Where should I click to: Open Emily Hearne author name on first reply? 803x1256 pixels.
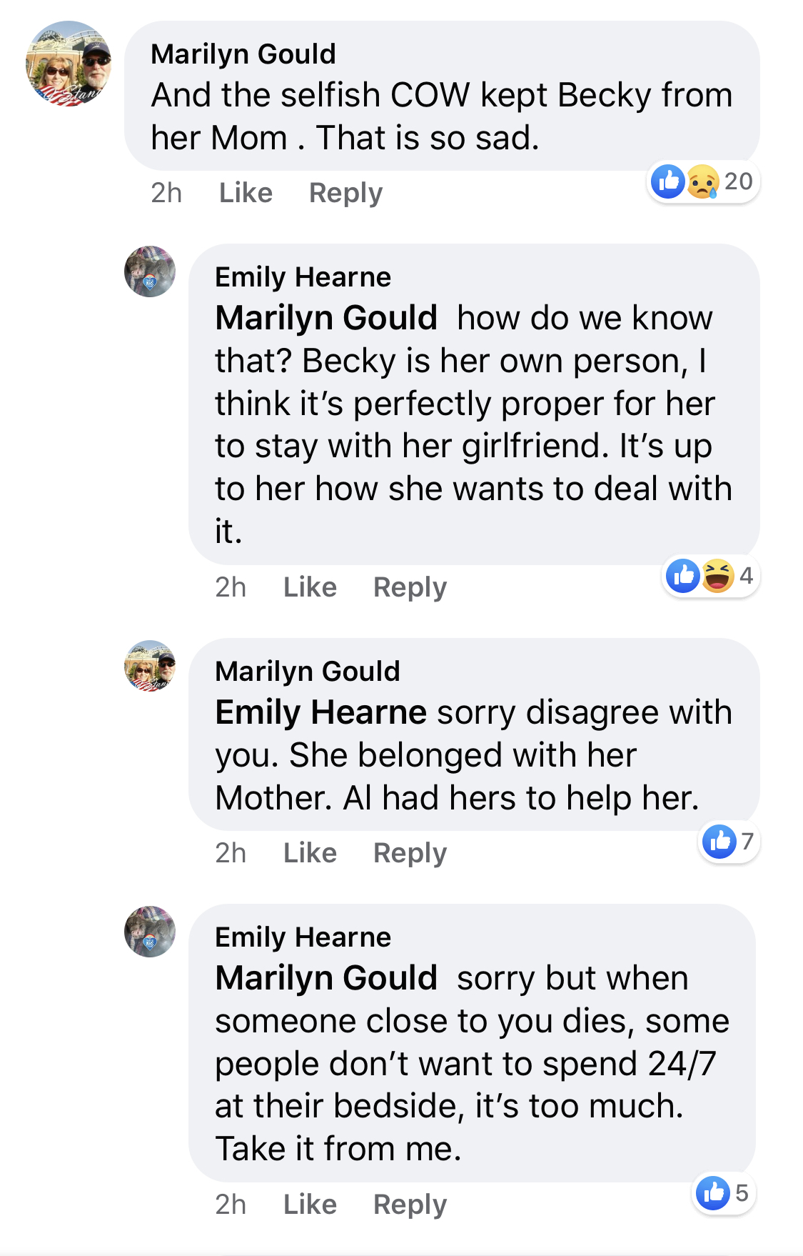click(x=303, y=277)
